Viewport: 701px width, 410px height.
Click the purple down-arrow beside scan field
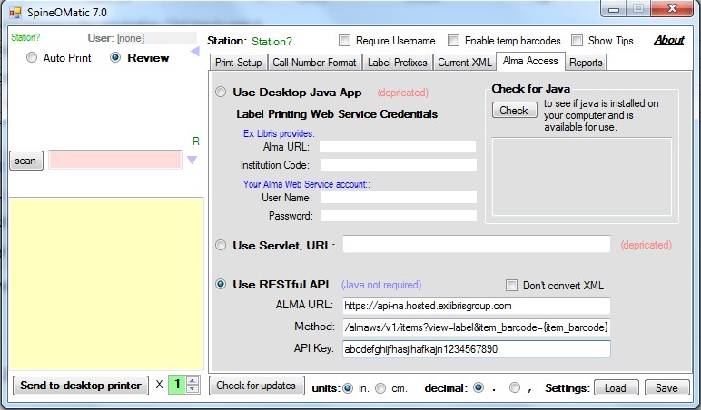pos(193,160)
